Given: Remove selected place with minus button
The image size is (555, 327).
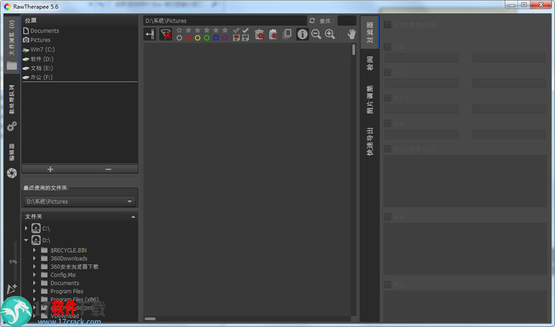Looking at the screenshot, I should click(109, 169).
